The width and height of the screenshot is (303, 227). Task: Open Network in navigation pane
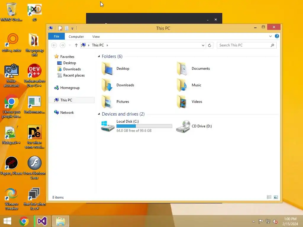point(64,113)
